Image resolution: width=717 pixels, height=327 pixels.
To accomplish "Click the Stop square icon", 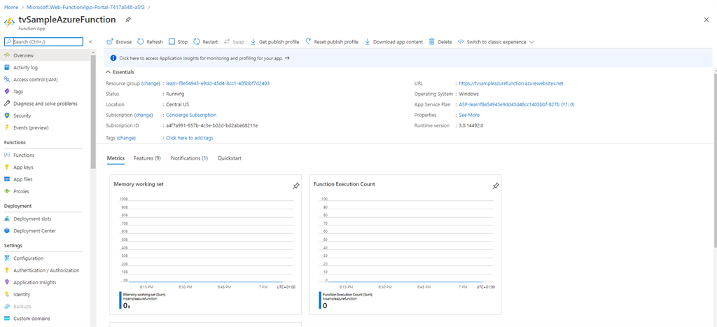I will pyautogui.click(x=172, y=41).
